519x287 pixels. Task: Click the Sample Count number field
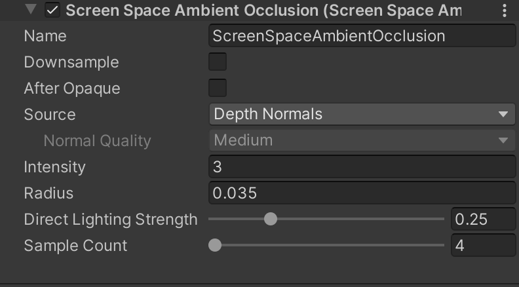(483, 246)
